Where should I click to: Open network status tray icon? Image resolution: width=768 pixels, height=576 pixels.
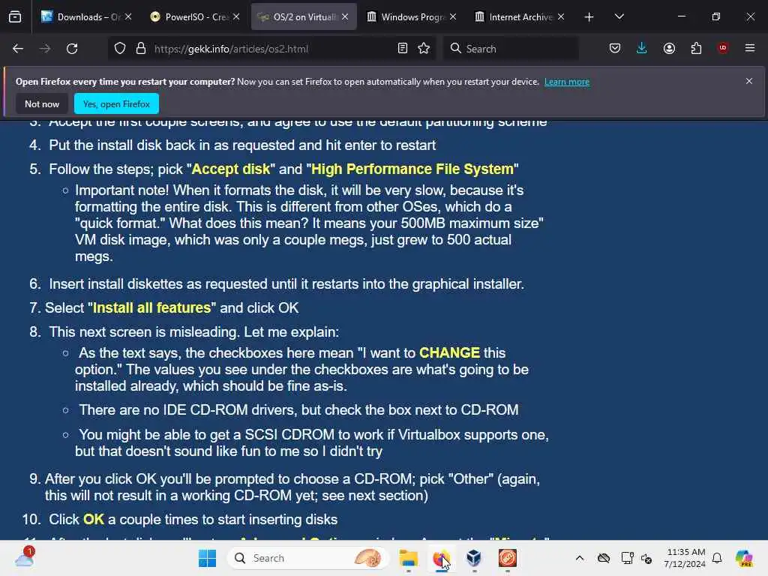point(628,558)
